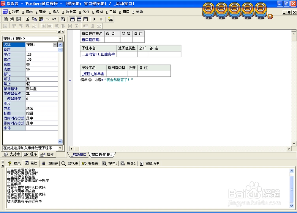The height and width of the screenshot is (213, 297).
Task: Toggle the left work panel display
Action: click(72, 19)
